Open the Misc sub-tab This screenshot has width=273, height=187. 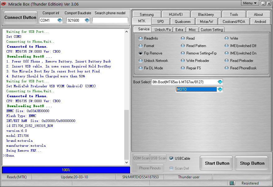pos(192,30)
